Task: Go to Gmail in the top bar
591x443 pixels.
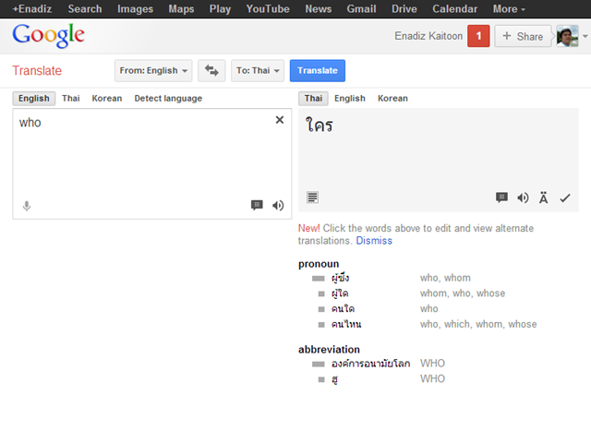Action: pos(361,9)
